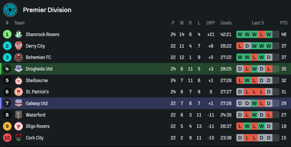The width and height of the screenshot is (291, 147).
Task: Click the Sligo Rovers club crest
Action: click(x=19, y=126)
